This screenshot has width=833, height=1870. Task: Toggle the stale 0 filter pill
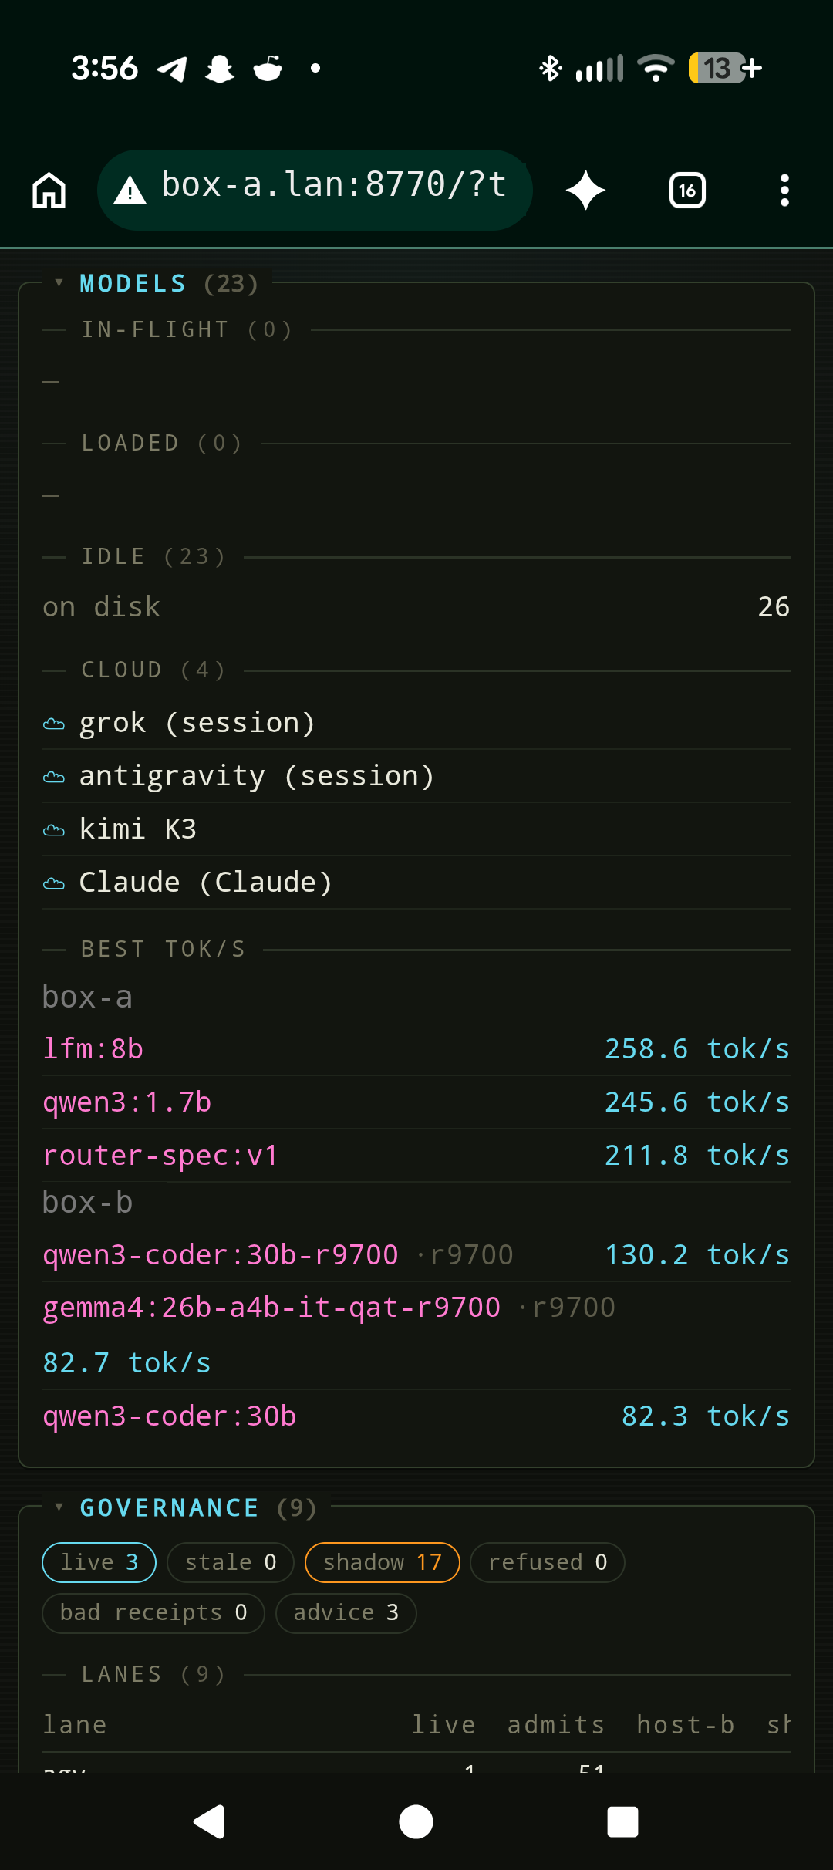click(231, 1562)
